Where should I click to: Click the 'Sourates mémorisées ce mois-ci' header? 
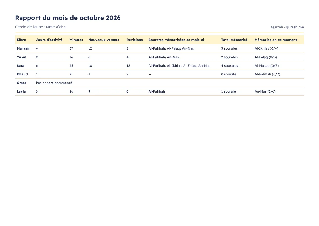pyautogui.click(x=176, y=40)
